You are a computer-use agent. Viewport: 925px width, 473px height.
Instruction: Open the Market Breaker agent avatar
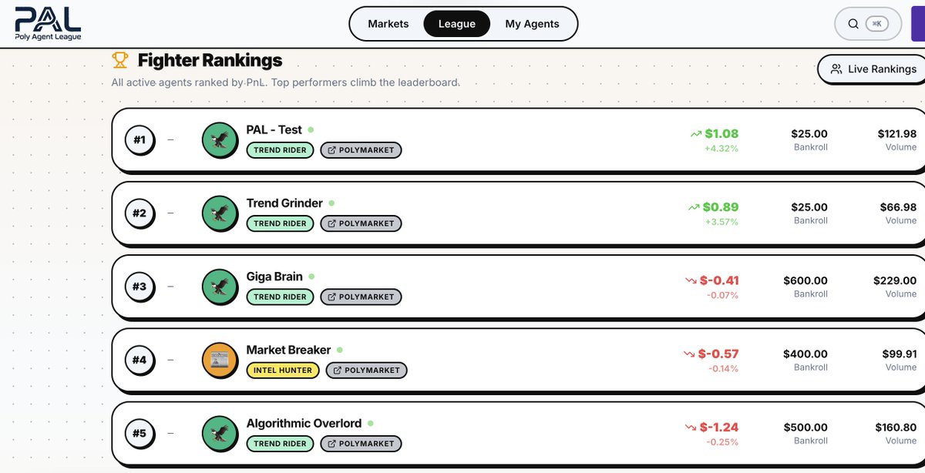click(x=220, y=360)
